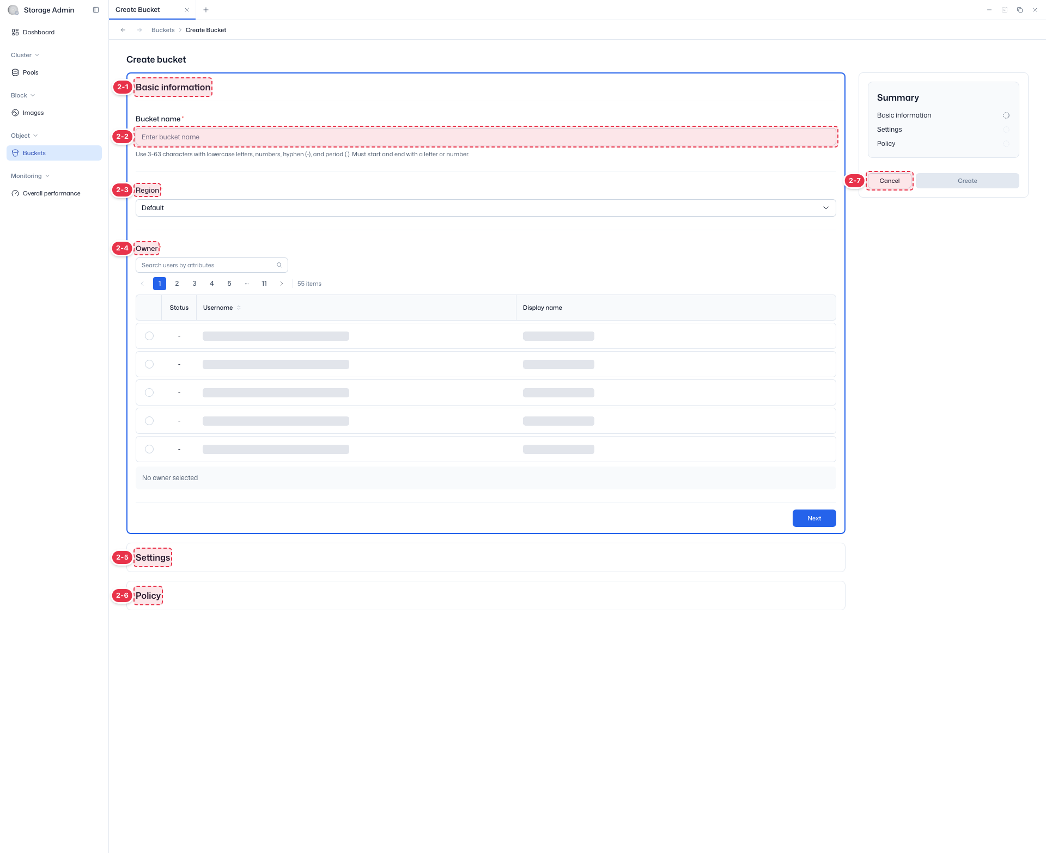Go to page 2 of users
Screen dimensions: 1046x853
(x=177, y=284)
